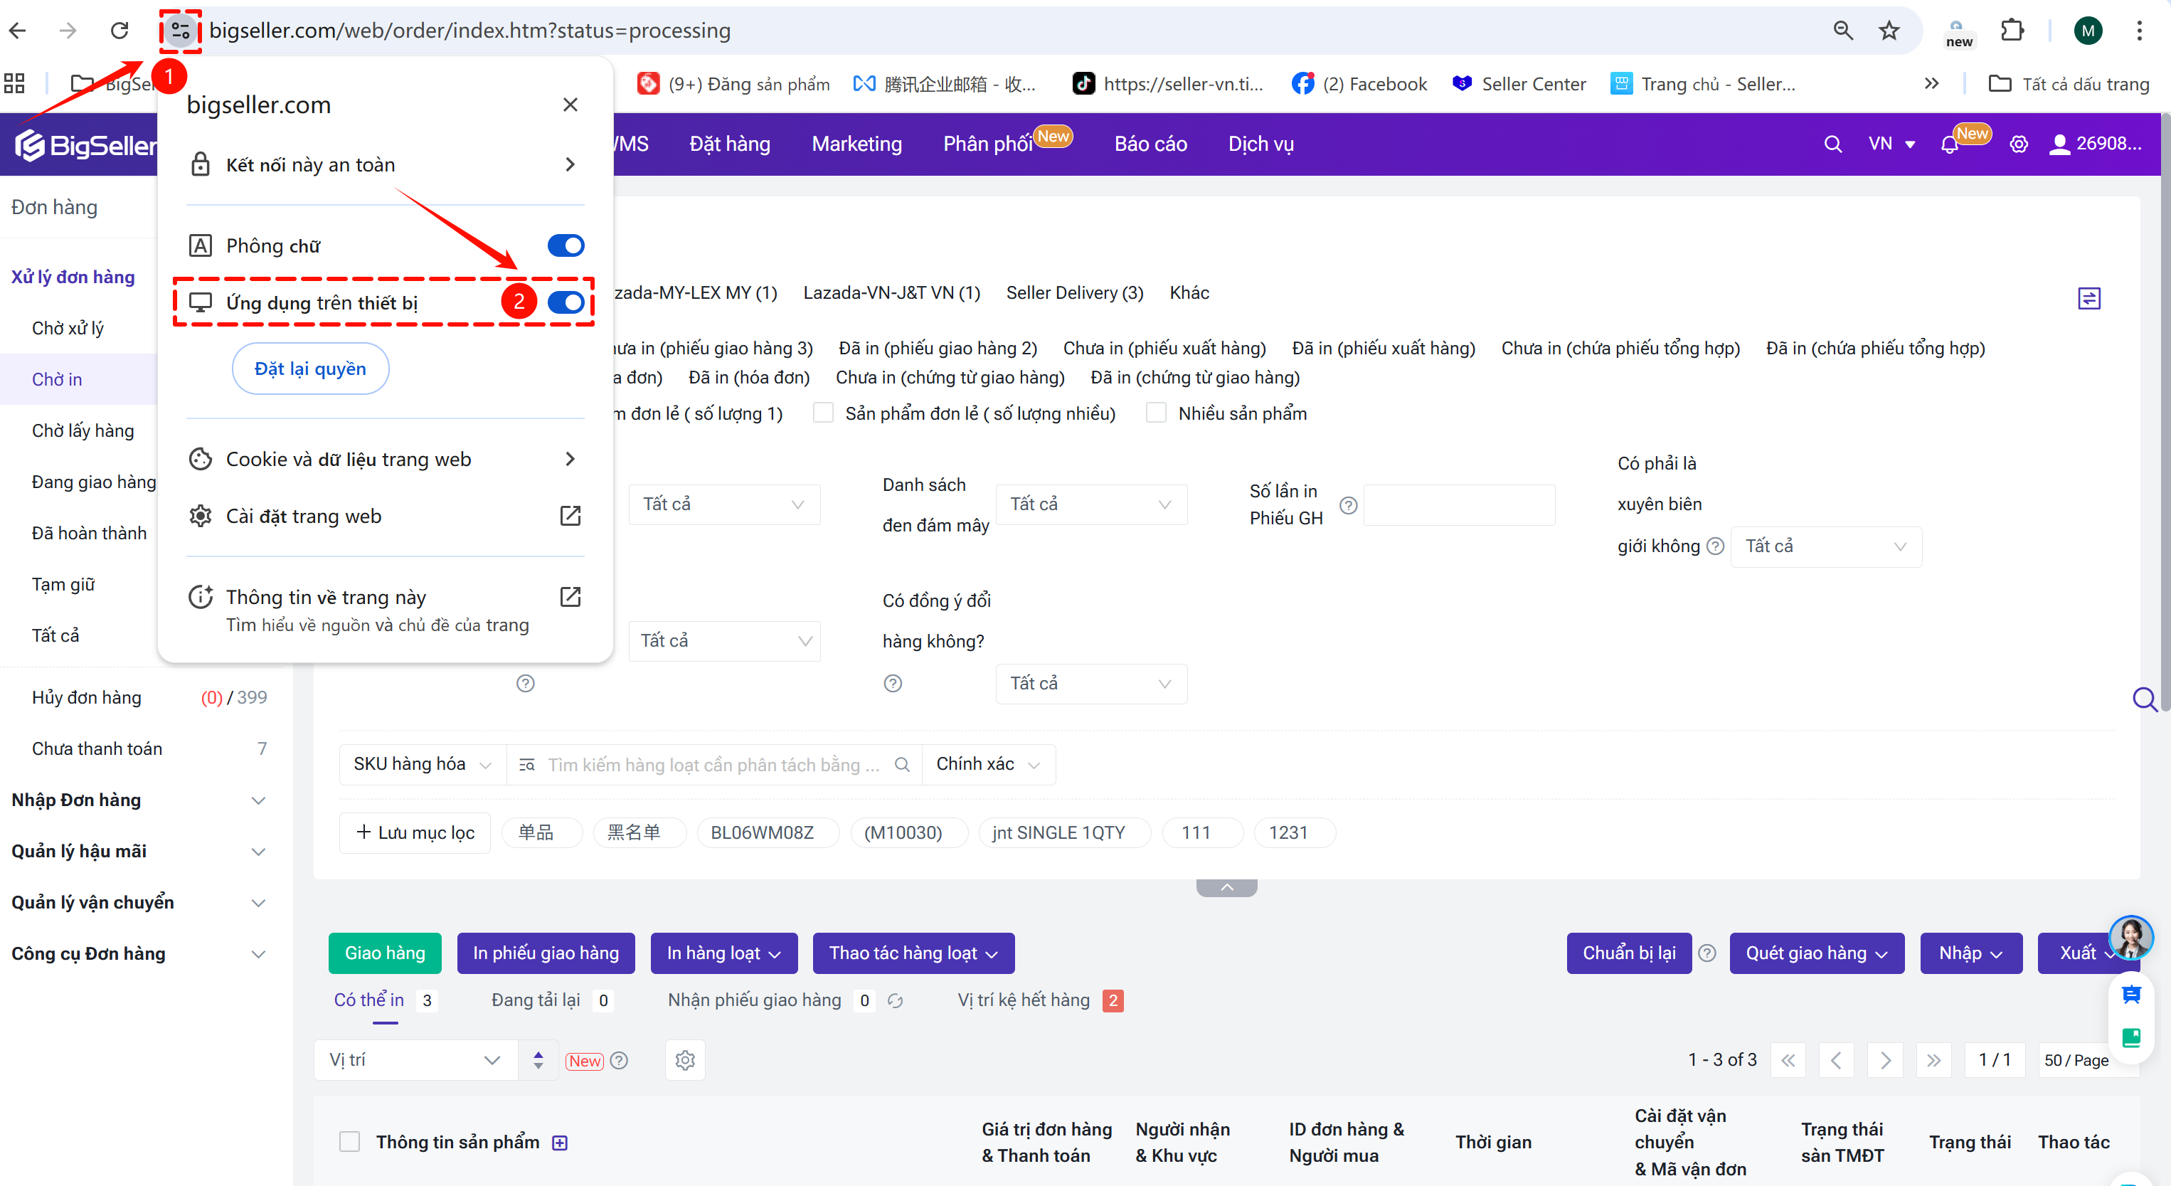Image resolution: width=2171 pixels, height=1186 pixels.
Task: Open the notification bell in BigSeller header
Action: click(1948, 145)
